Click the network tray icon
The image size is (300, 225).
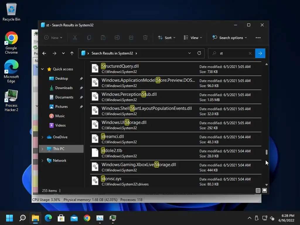265,218
